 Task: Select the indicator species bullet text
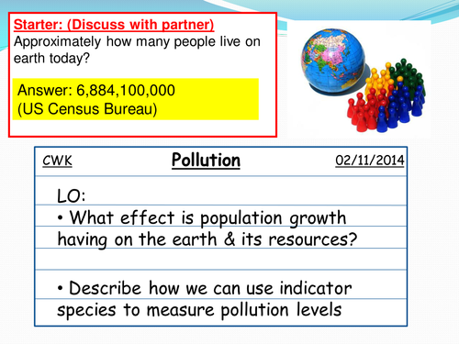pyautogui.click(x=205, y=299)
